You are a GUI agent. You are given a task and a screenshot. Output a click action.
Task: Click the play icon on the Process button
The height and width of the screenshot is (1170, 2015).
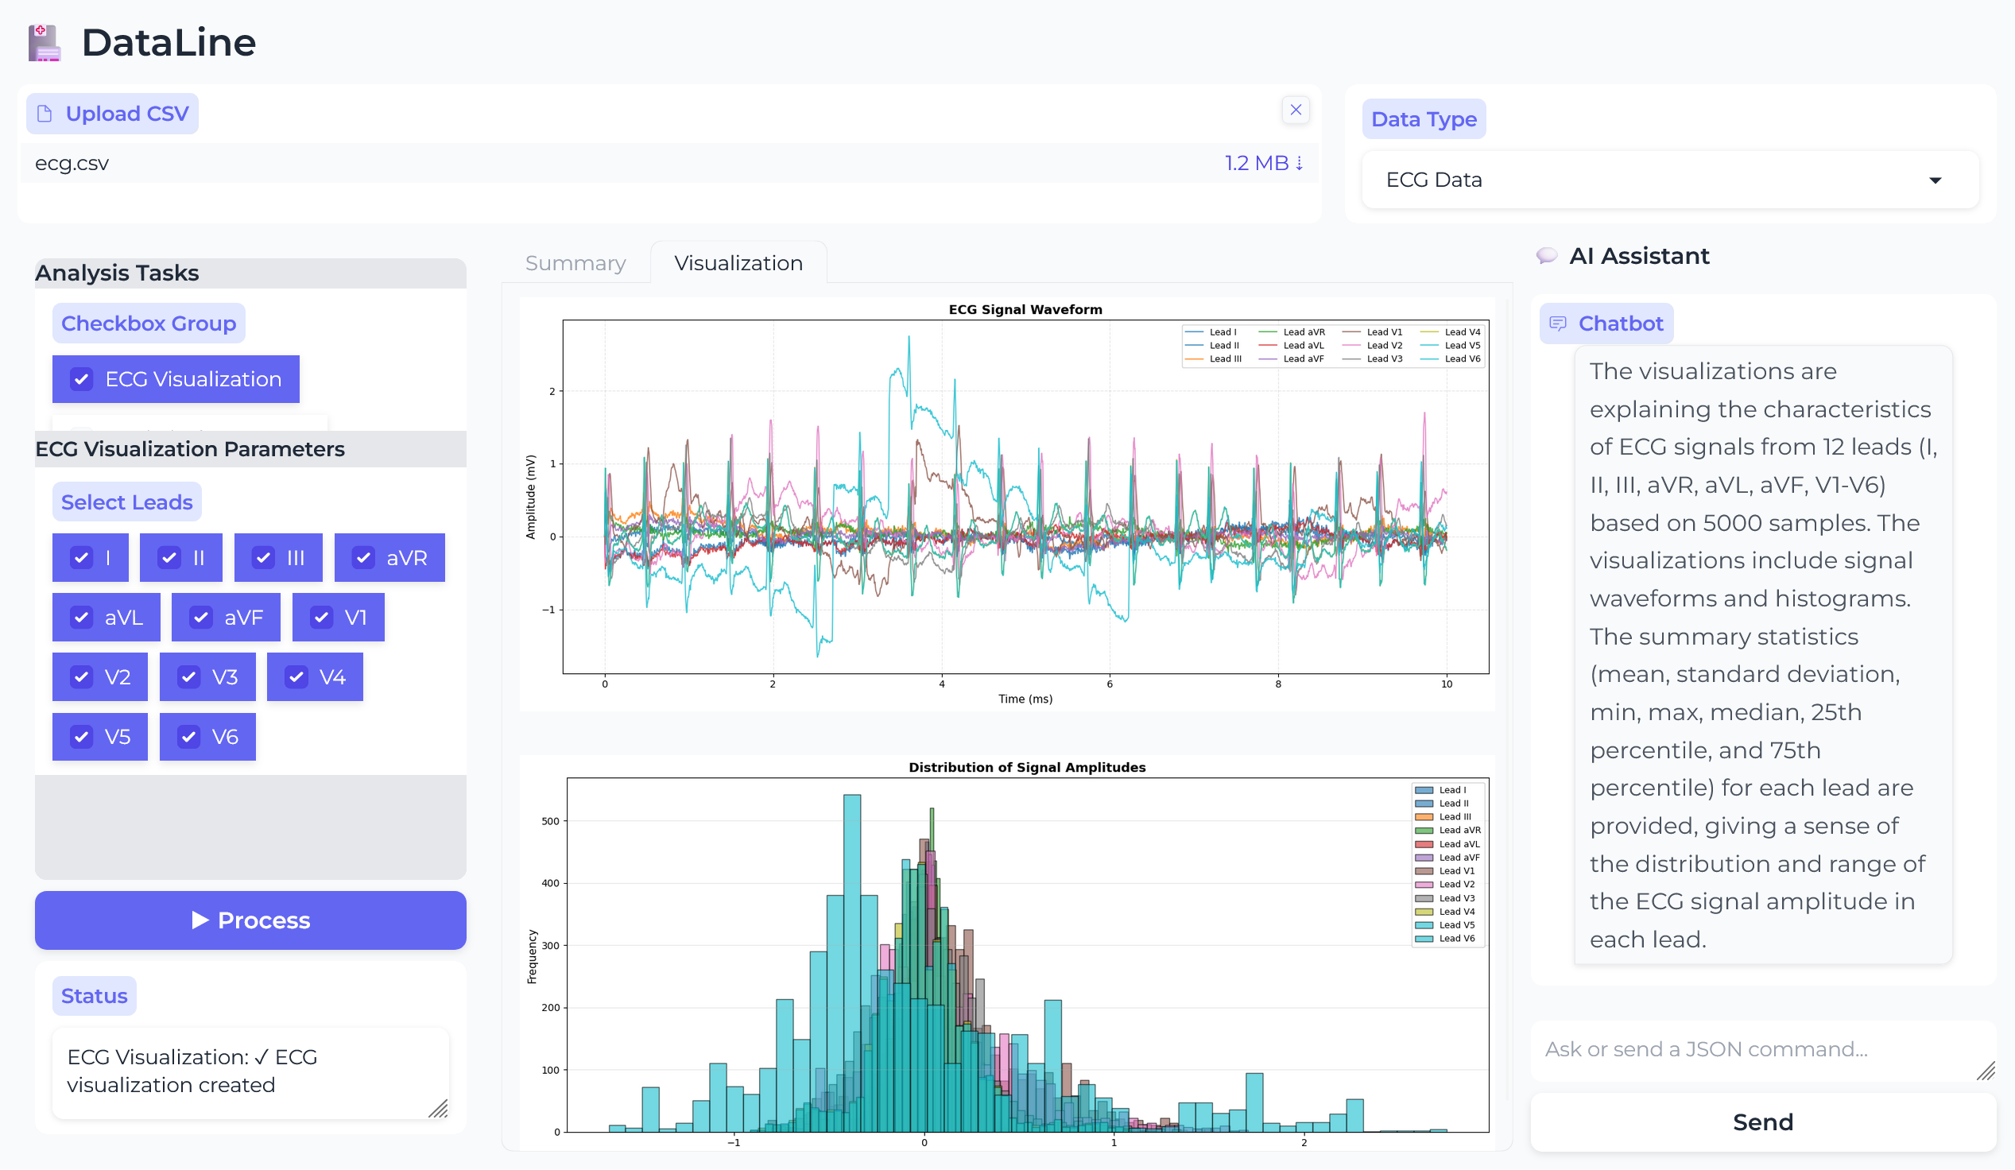tap(200, 920)
